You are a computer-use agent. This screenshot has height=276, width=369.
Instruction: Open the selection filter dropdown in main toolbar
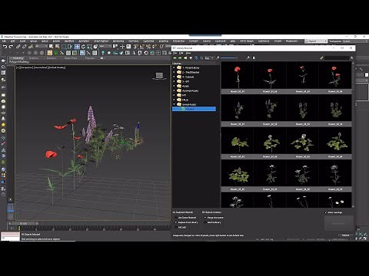(x=42, y=46)
